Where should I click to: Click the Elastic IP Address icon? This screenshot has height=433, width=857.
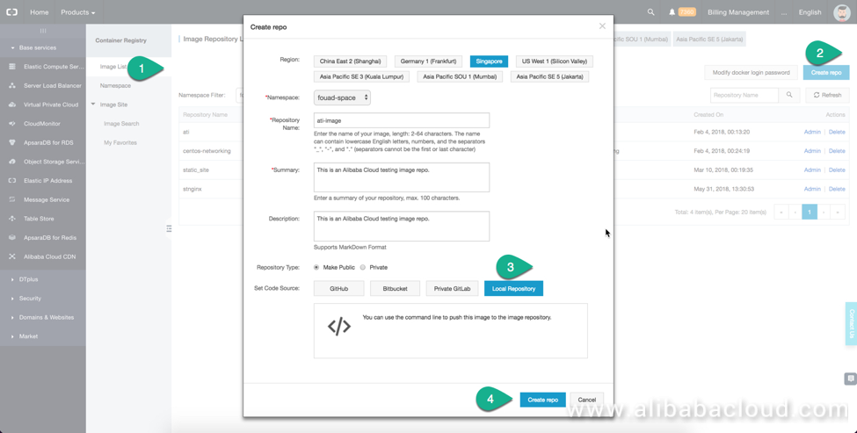12,181
